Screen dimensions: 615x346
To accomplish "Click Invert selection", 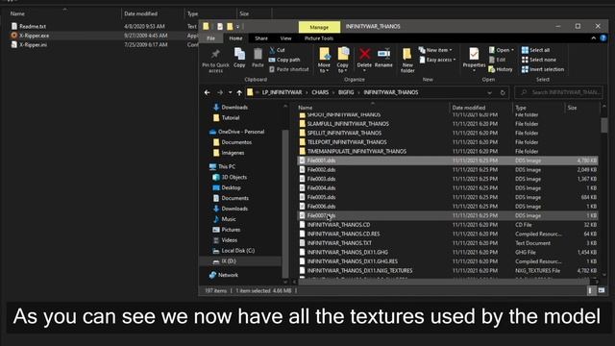I will point(543,69).
